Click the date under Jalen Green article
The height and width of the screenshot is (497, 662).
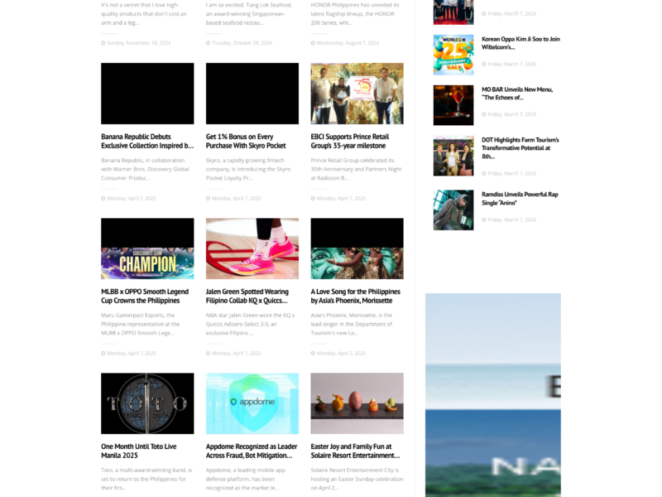(x=233, y=354)
